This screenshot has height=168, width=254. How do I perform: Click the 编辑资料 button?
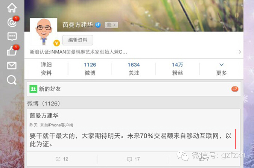(x=78, y=40)
